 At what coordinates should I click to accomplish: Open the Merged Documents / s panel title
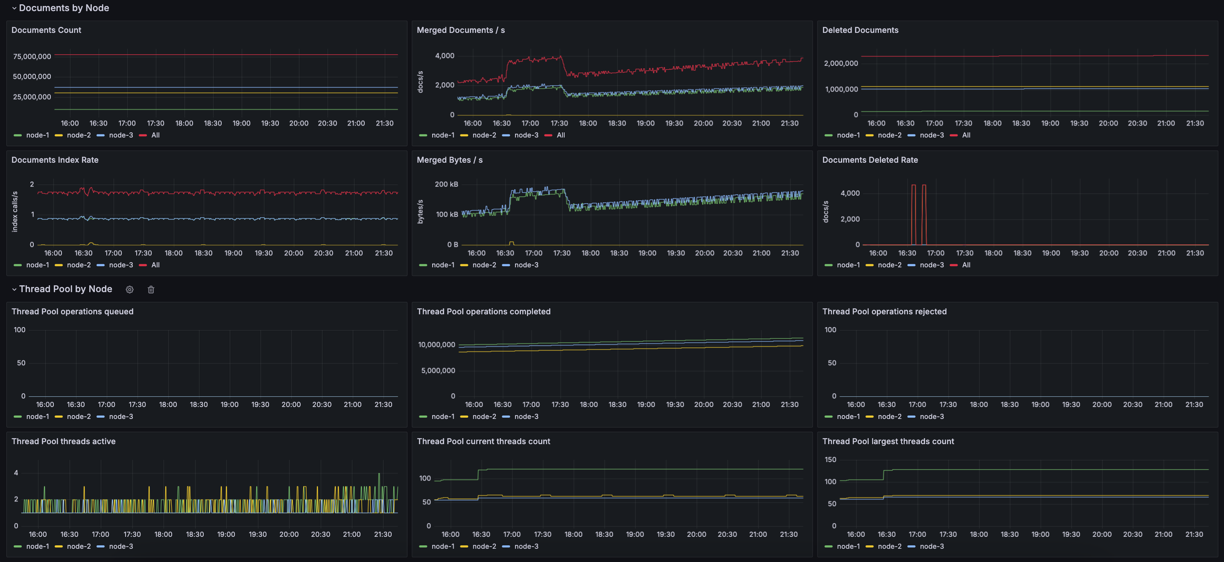[x=460, y=30]
